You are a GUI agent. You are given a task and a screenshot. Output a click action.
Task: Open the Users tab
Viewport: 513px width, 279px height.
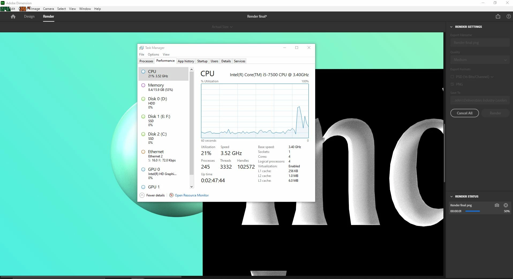tap(214, 61)
